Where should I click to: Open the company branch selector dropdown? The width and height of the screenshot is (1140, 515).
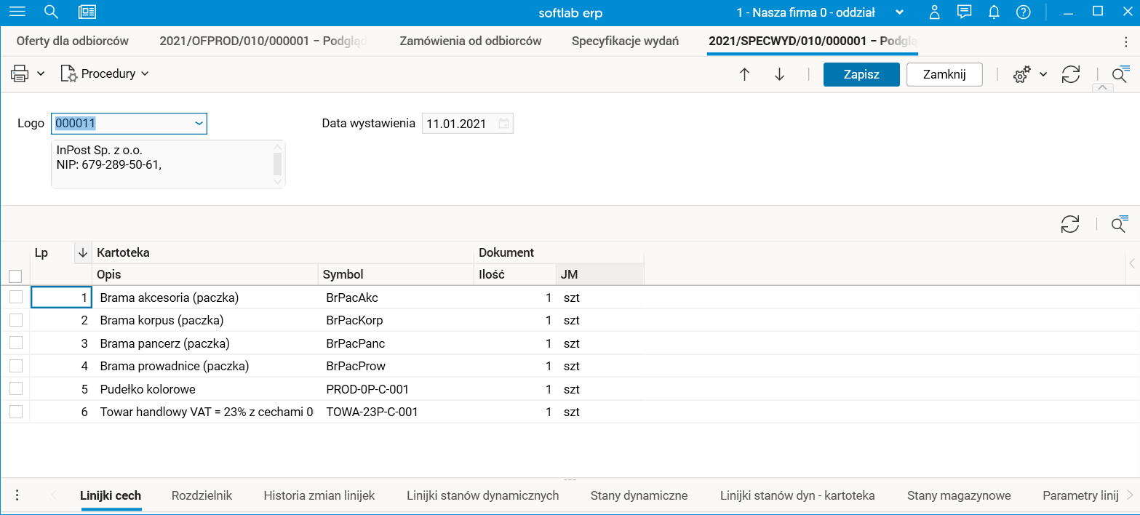coord(899,12)
